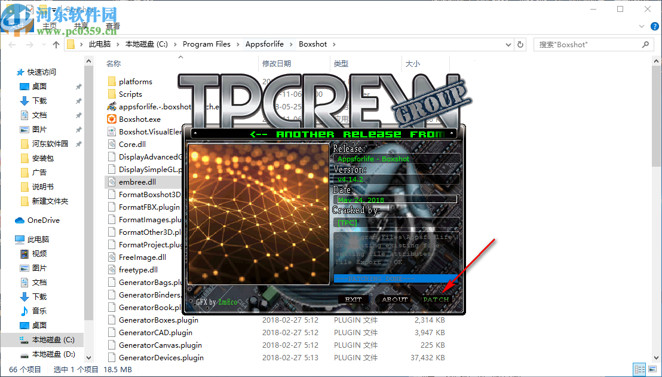Select 本地磁盘 (D:) in navigation pane
This screenshot has height=377, width=662.
click(54, 354)
